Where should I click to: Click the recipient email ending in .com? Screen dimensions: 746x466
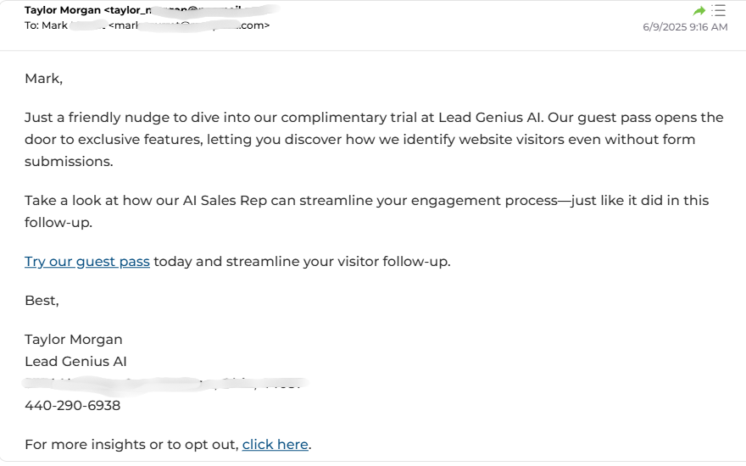click(189, 25)
